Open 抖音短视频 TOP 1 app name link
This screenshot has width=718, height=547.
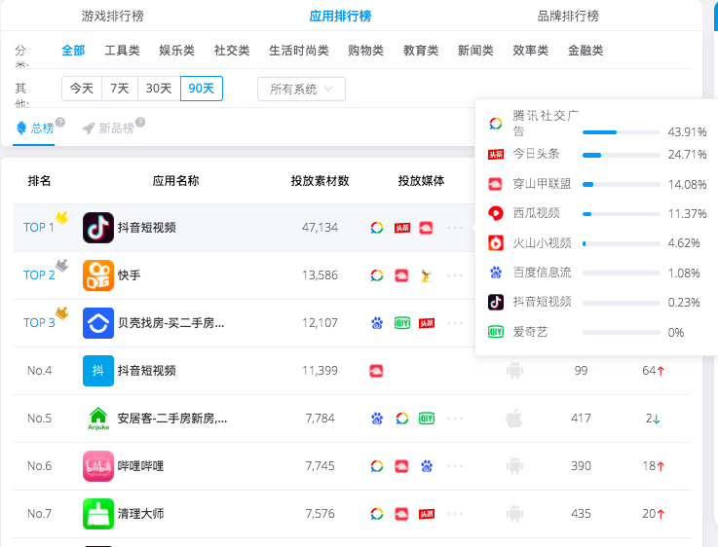(146, 228)
